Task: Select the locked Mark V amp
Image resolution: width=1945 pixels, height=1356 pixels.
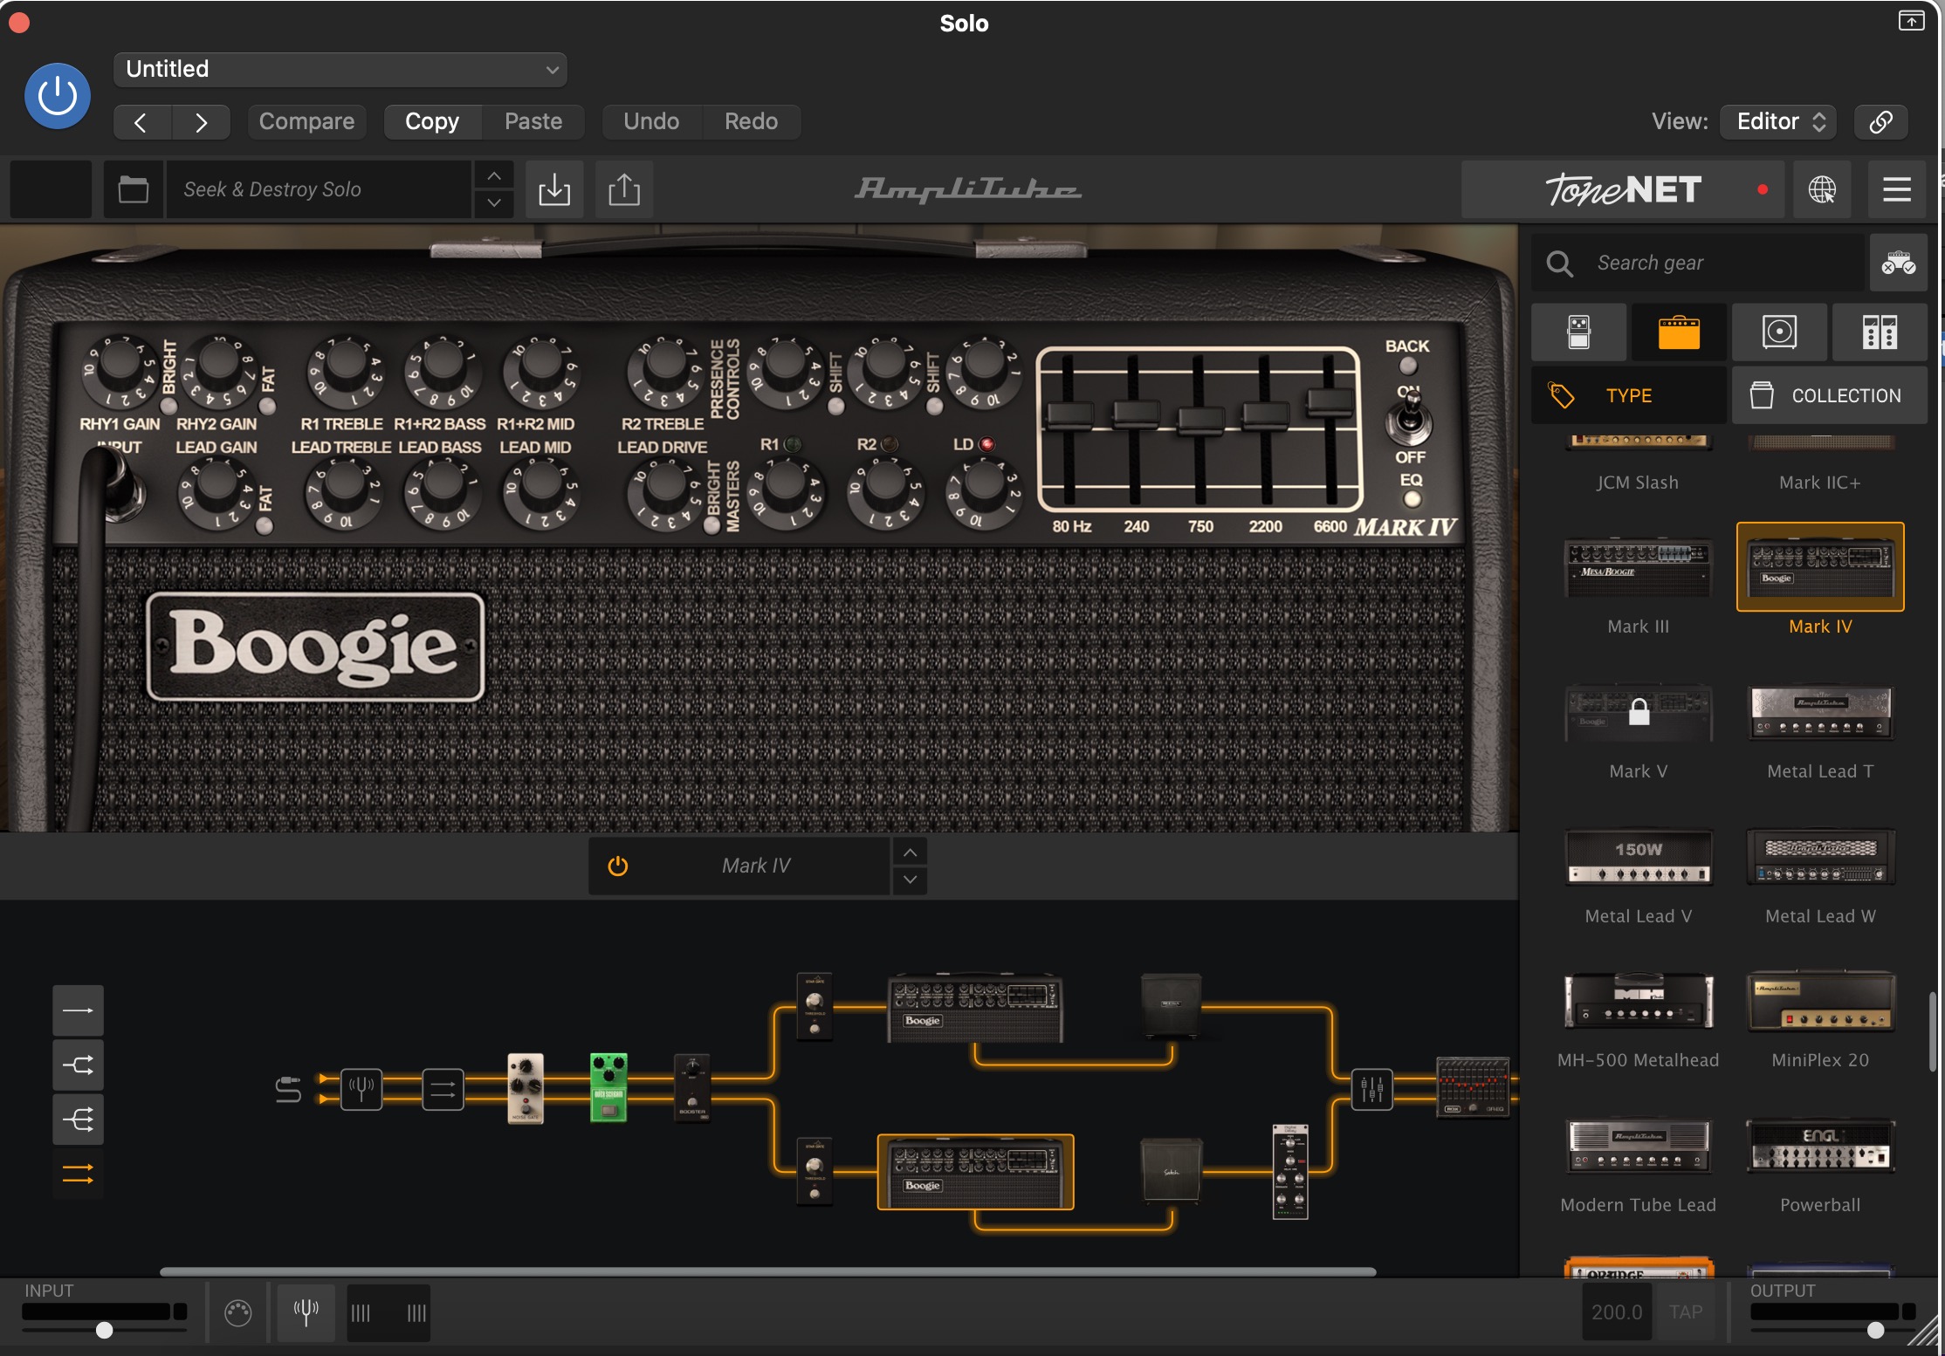Action: click(x=1639, y=712)
